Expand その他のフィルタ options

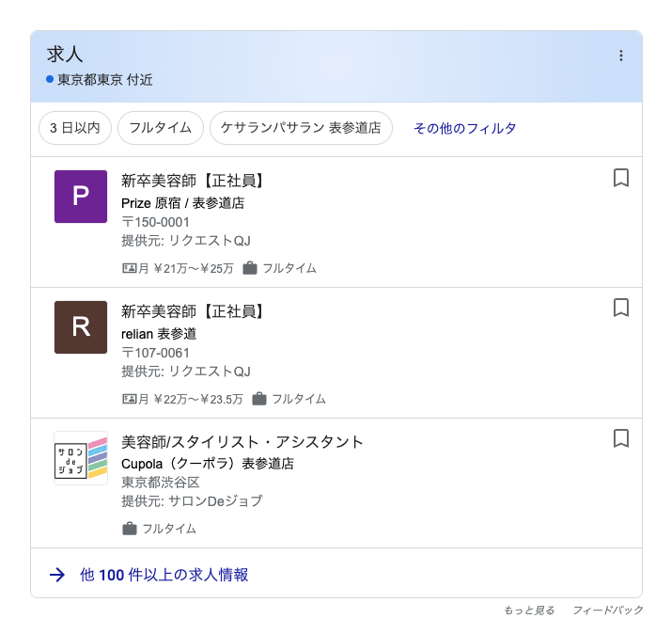click(x=465, y=128)
